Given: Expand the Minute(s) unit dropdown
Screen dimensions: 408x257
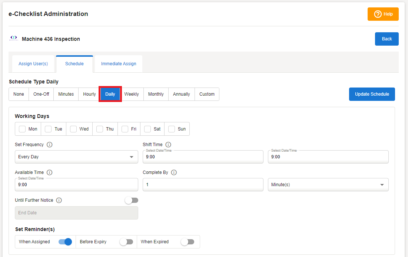Looking at the screenshot, I should click(328, 185).
